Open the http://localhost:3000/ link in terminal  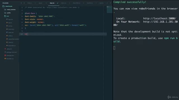click(160, 19)
